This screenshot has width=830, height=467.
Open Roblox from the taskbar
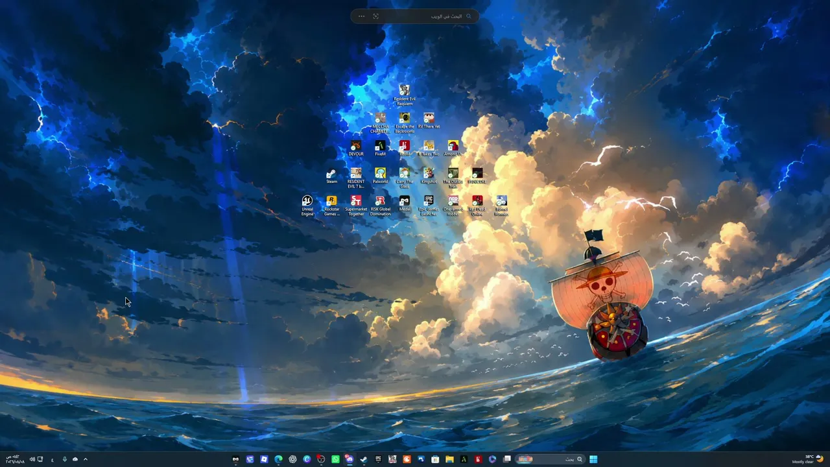pos(264,459)
